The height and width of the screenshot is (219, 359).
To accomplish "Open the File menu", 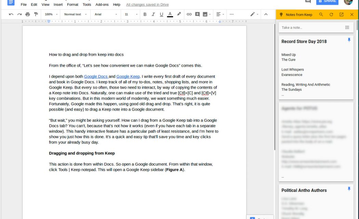I will (x=24, y=4).
